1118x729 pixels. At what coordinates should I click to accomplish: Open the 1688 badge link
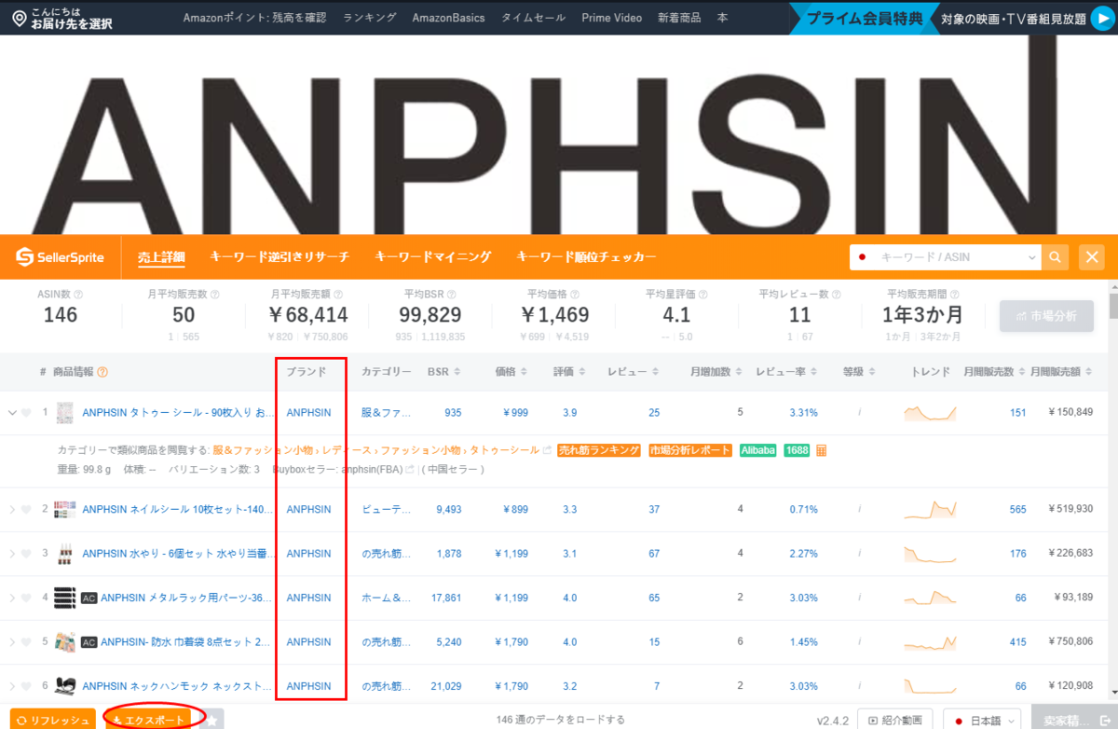point(797,450)
